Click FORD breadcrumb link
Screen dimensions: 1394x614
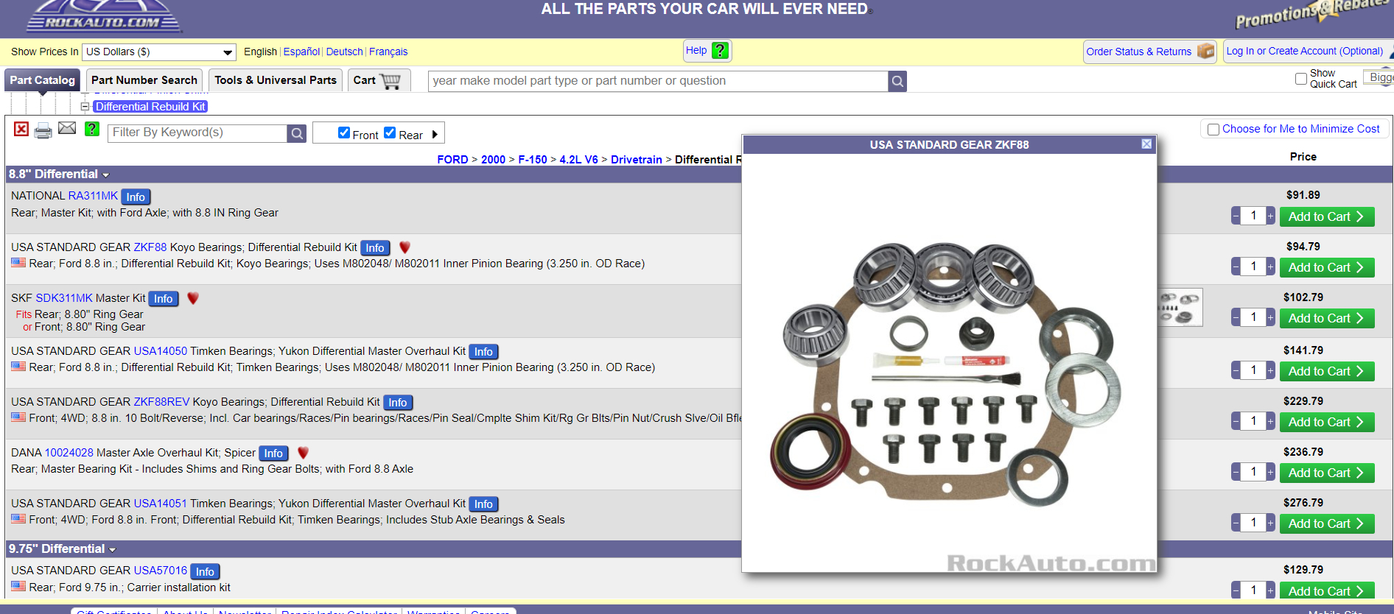pyautogui.click(x=452, y=160)
